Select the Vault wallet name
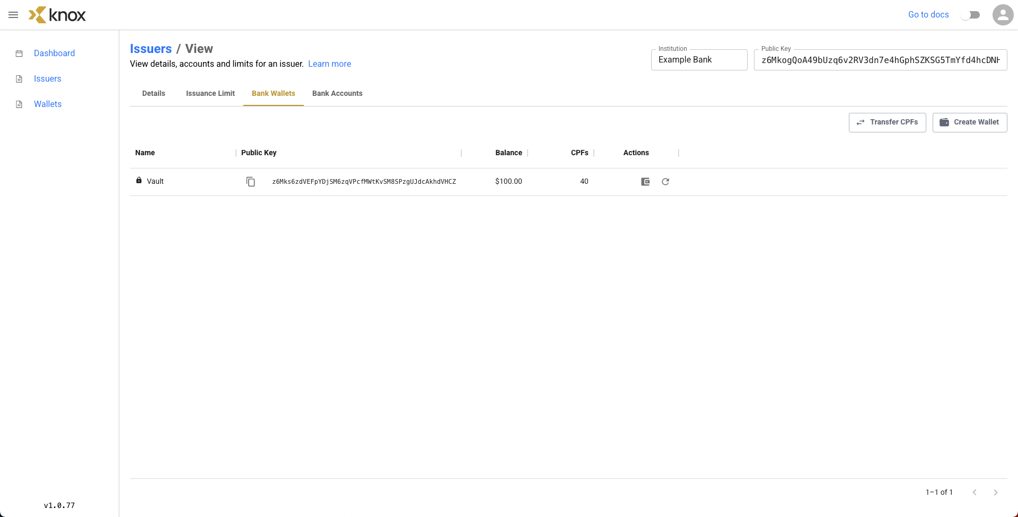This screenshot has height=517, width=1018. point(155,181)
